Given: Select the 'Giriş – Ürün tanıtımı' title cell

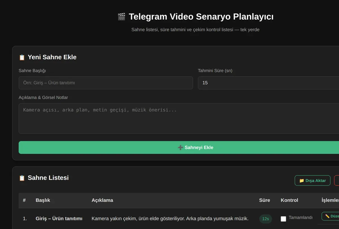Looking at the screenshot, I should (59, 219).
